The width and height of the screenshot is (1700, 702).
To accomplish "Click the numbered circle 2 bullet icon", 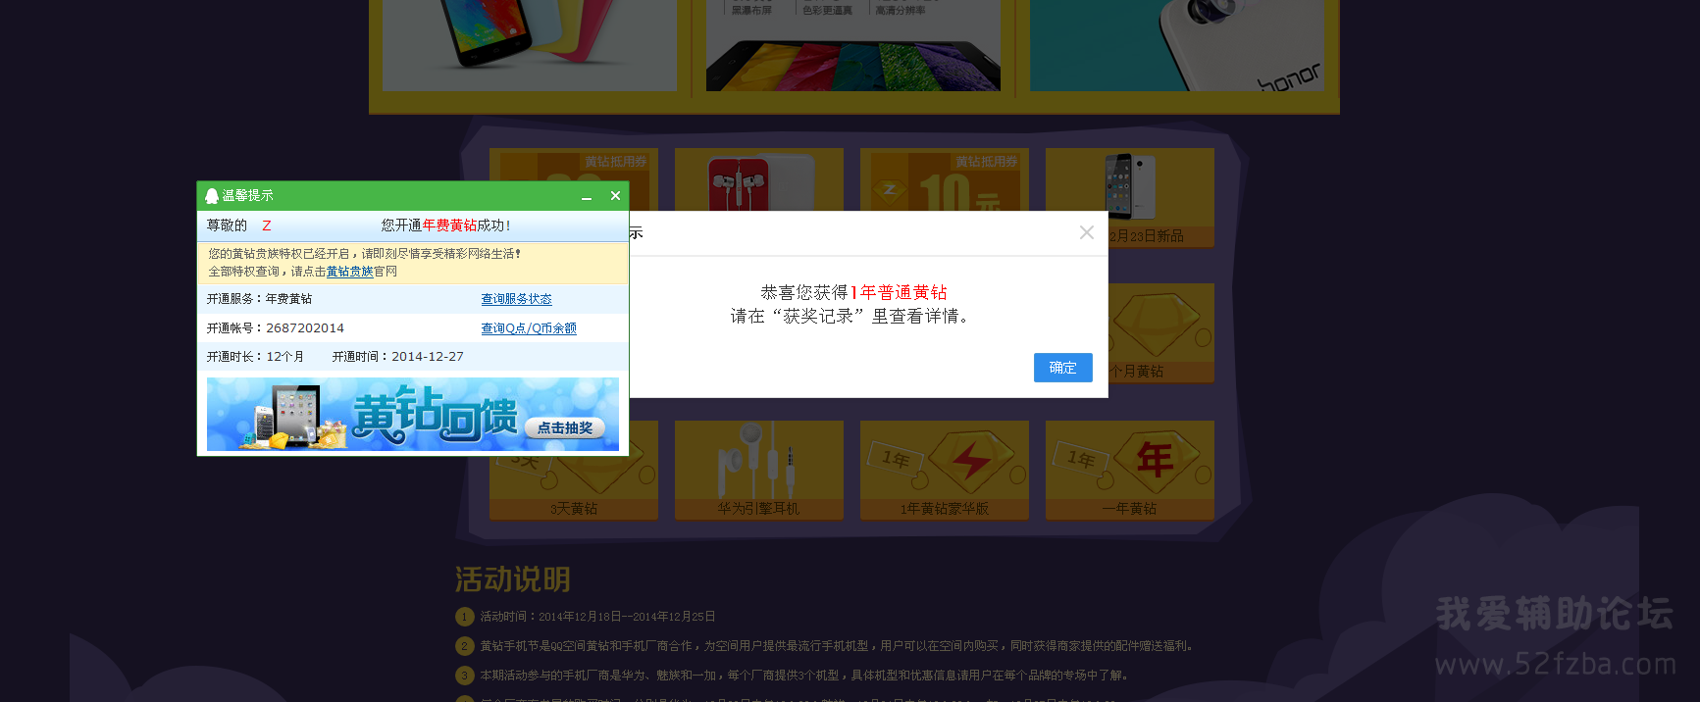I will [465, 646].
